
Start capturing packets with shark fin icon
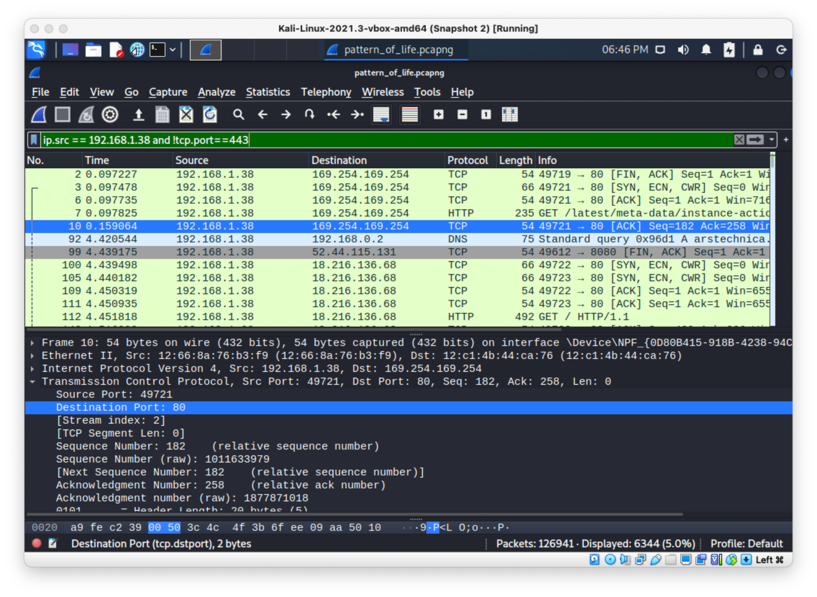click(39, 115)
